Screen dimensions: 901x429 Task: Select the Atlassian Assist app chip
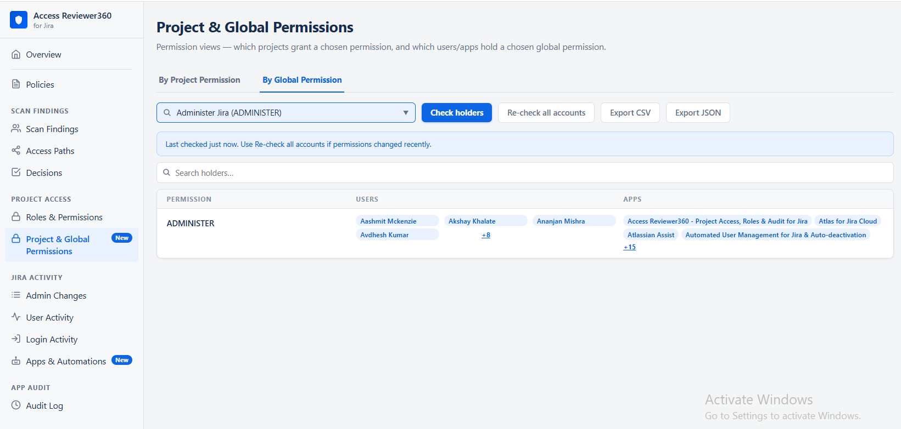(651, 234)
